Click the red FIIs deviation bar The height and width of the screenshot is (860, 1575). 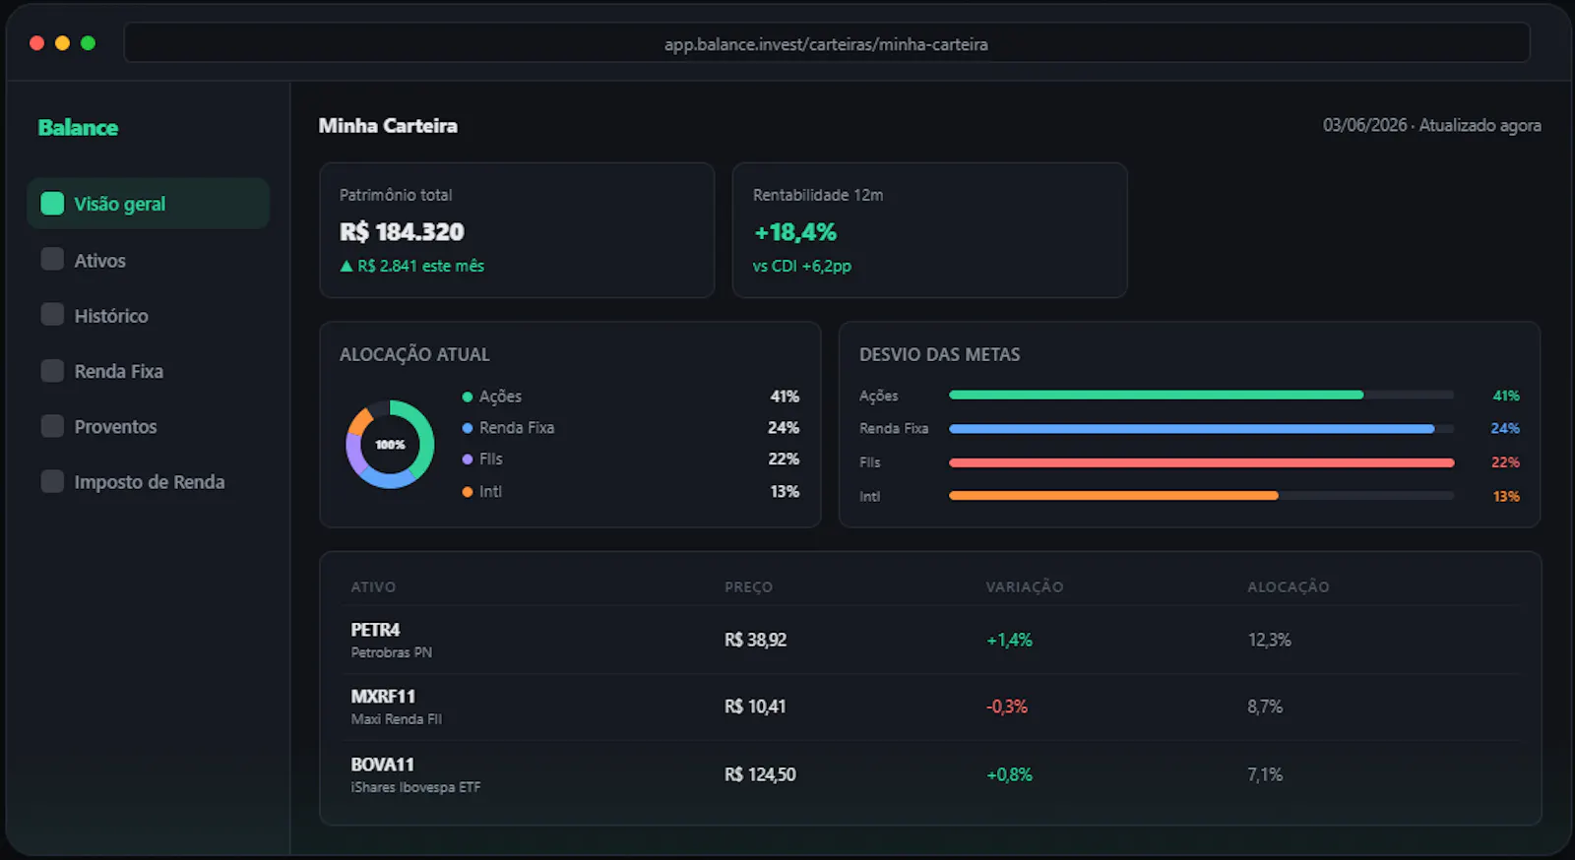1201,462
